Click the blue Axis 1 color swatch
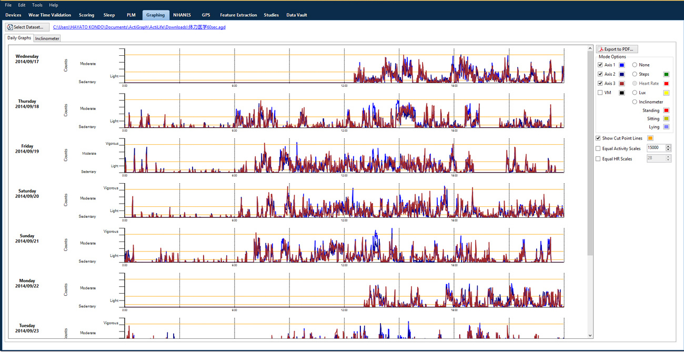 click(621, 65)
